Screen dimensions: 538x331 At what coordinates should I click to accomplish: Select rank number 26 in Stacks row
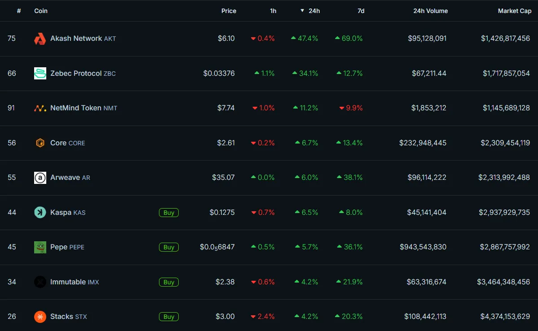pyautogui.click(x=12, y=317)
